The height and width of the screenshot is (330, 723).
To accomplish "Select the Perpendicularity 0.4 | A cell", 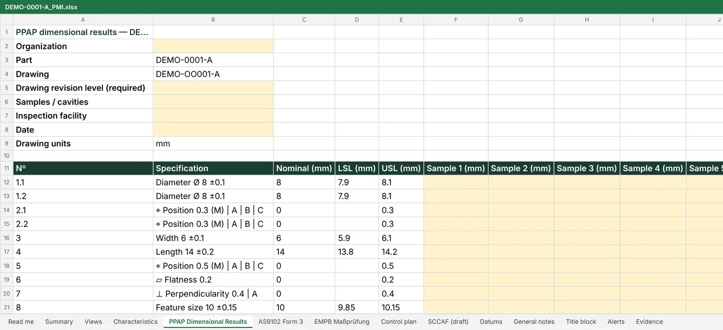I will tap(213, 293).
